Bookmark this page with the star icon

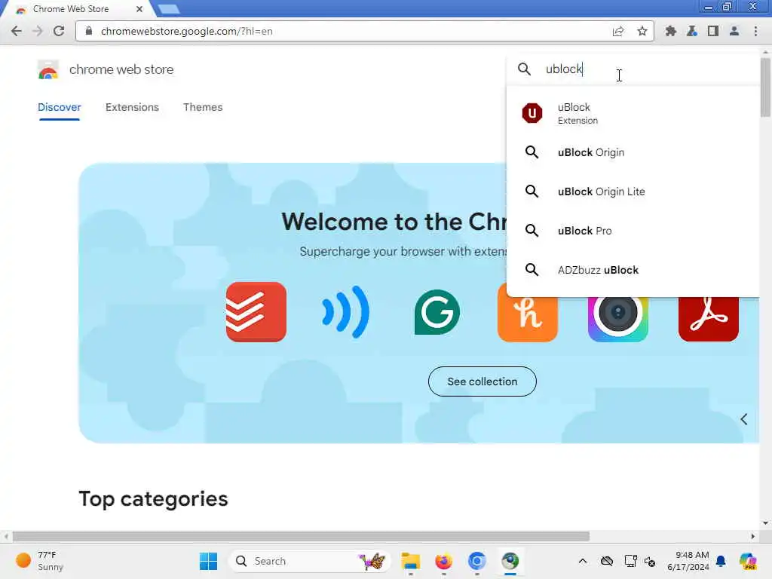click(x=642, y=31)
